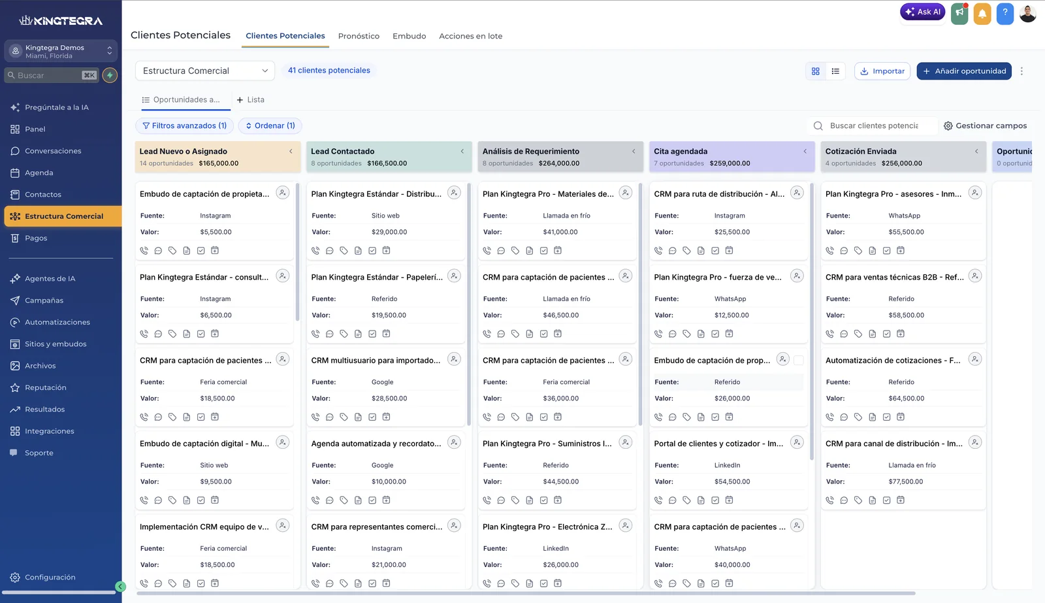The image size is (1045, 603).
Task: Open the megaphone announcements icon
Action: click(959, 13)
